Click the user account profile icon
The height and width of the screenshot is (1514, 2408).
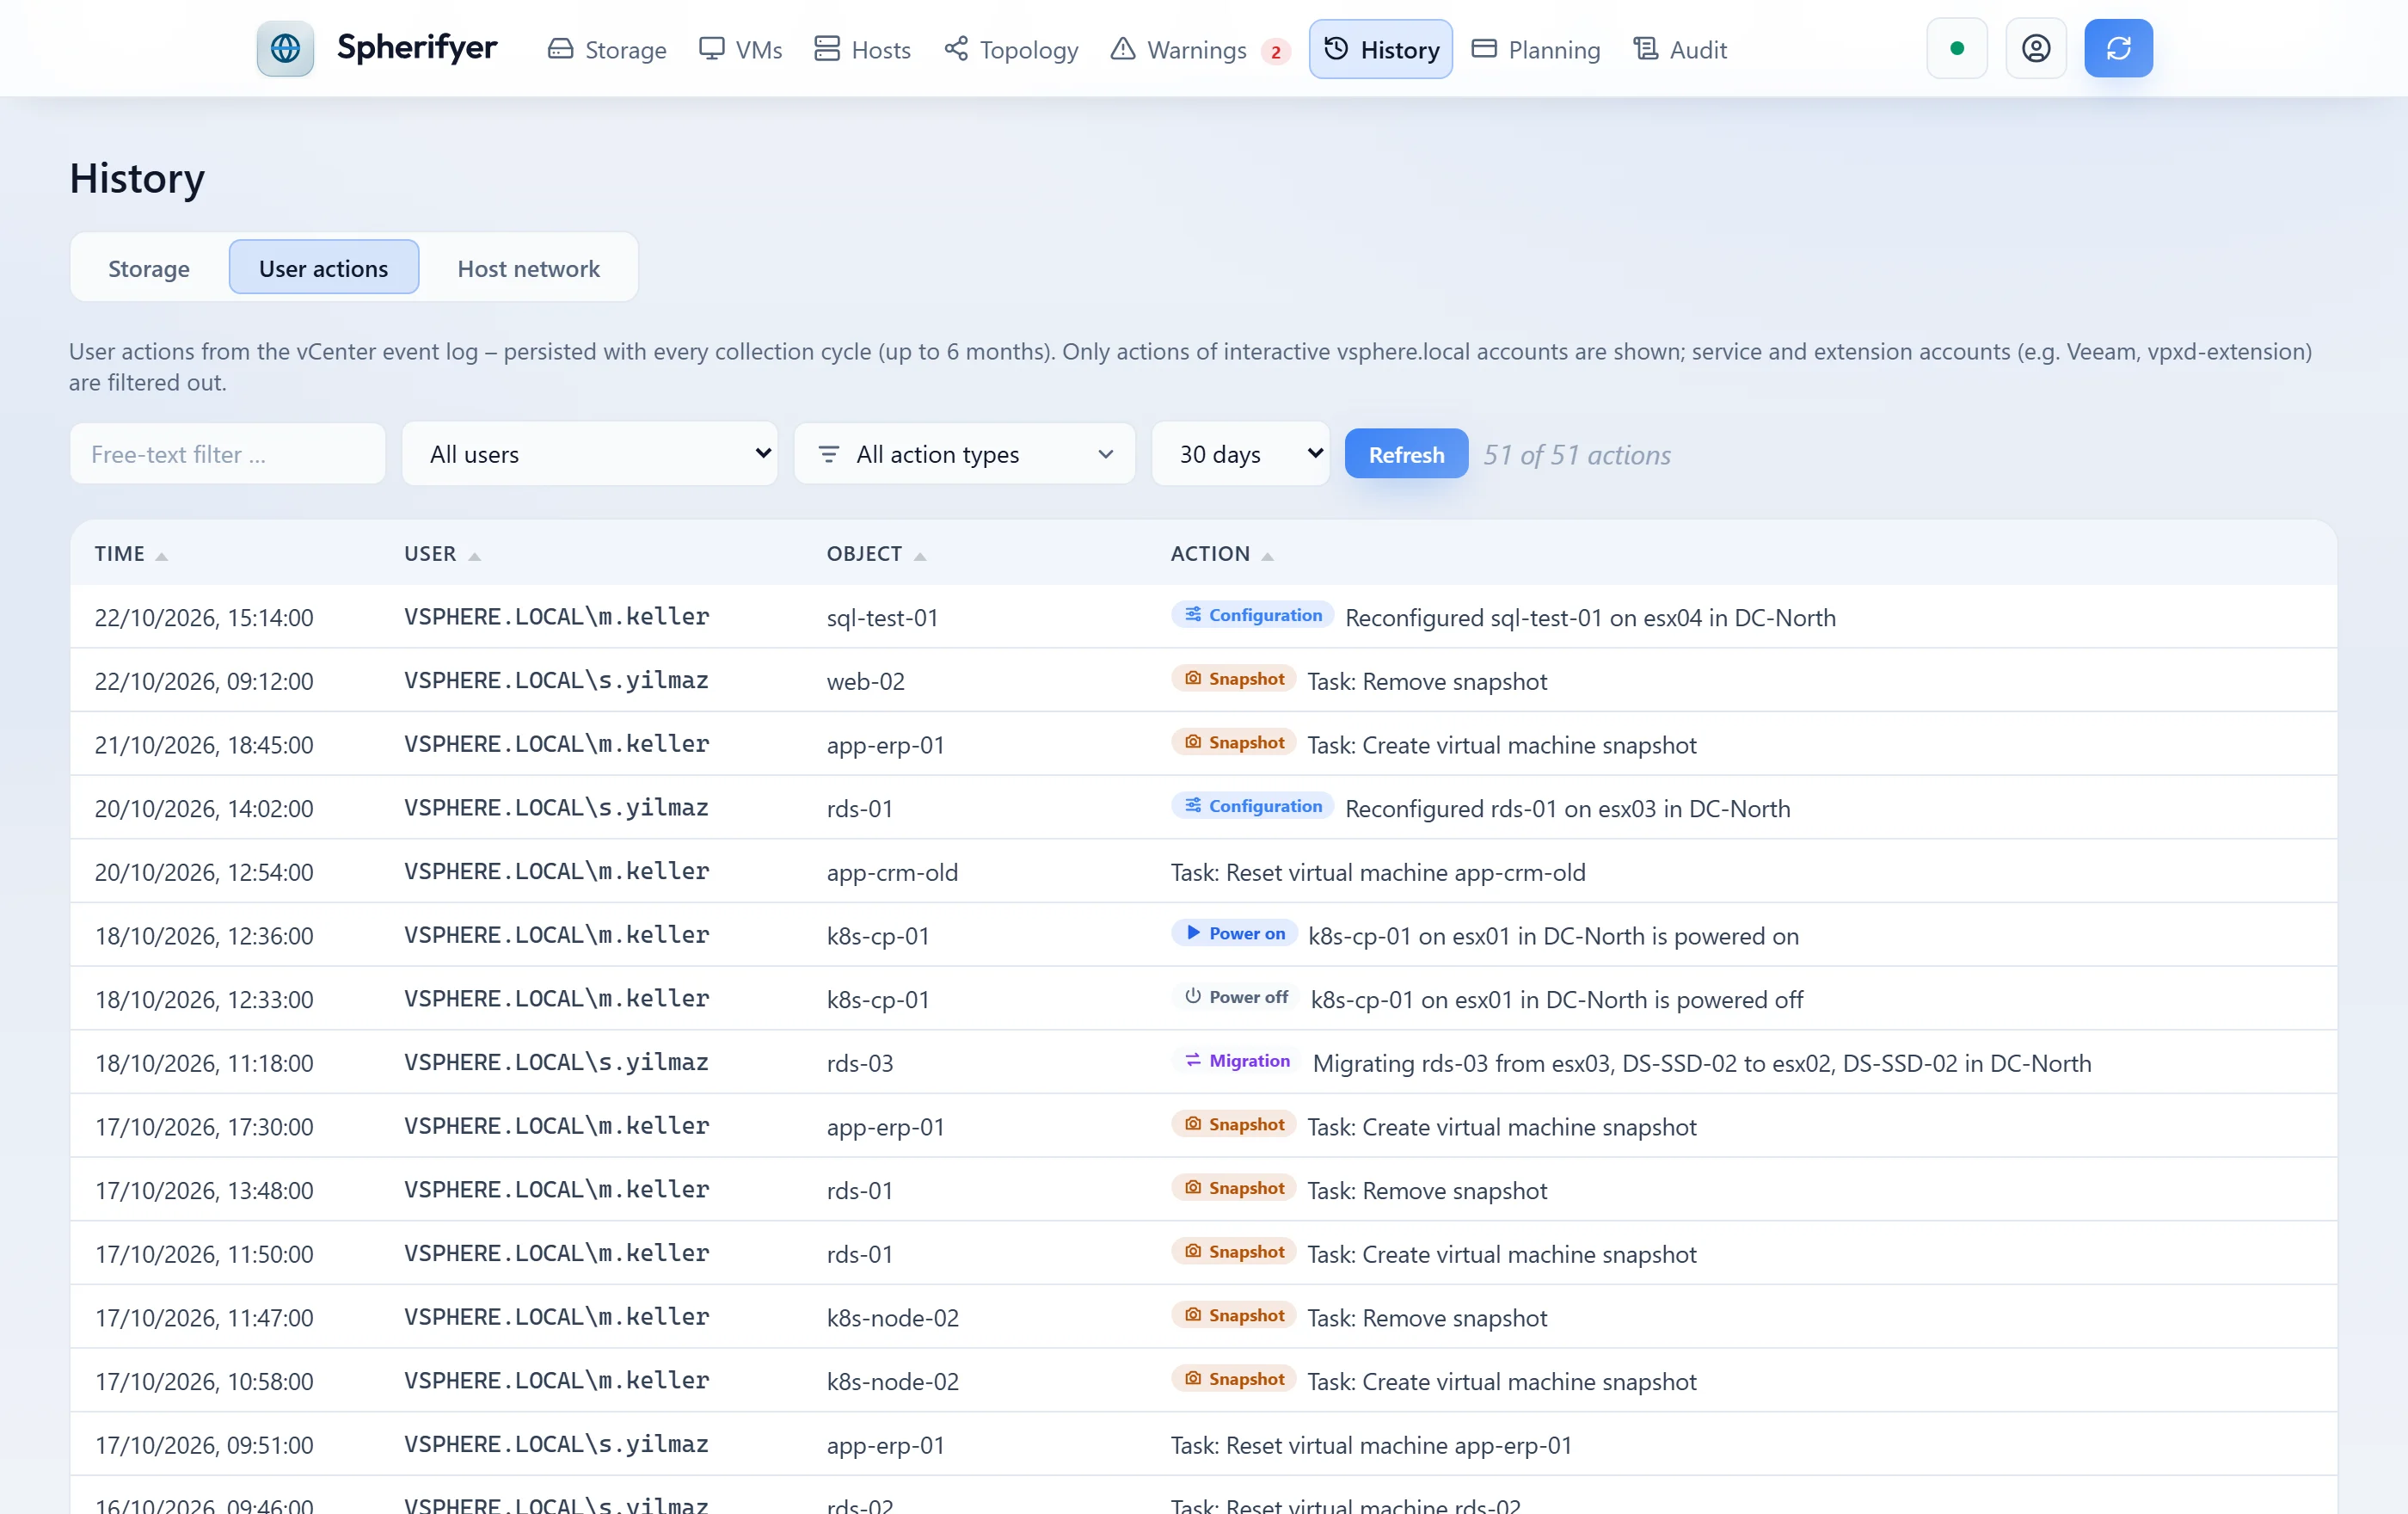point(2036,48)
